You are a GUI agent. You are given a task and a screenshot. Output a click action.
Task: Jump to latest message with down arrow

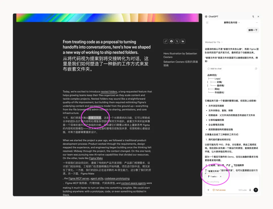pos(232,166)
